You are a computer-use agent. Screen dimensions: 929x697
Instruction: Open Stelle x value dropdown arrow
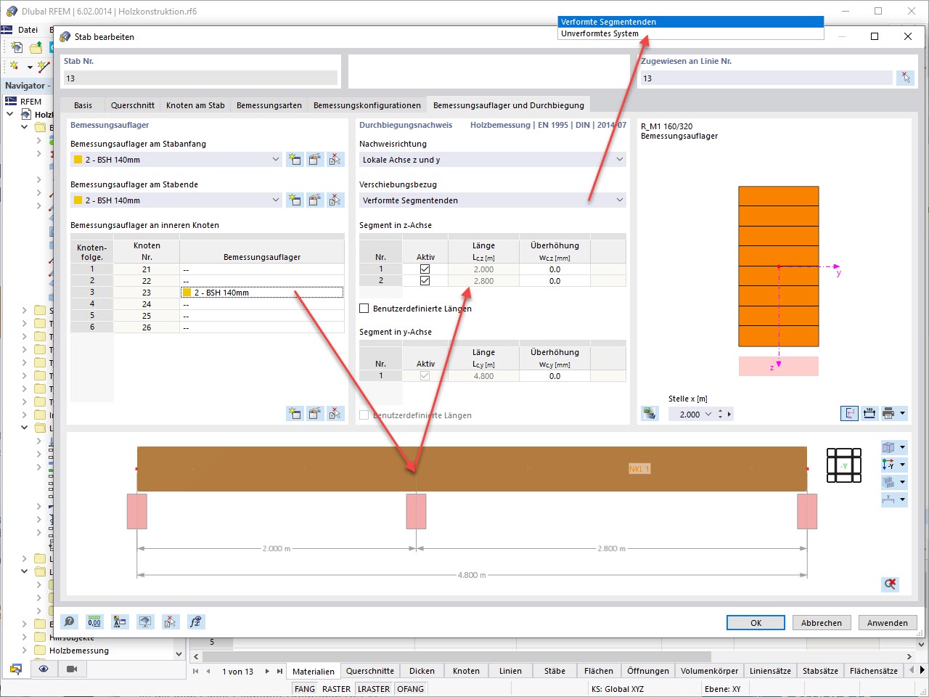(708, 415)
